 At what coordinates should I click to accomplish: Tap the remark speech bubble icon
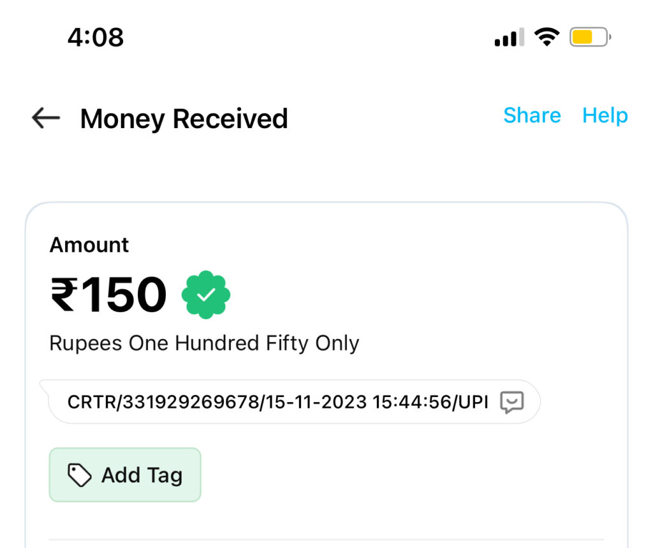512,402
